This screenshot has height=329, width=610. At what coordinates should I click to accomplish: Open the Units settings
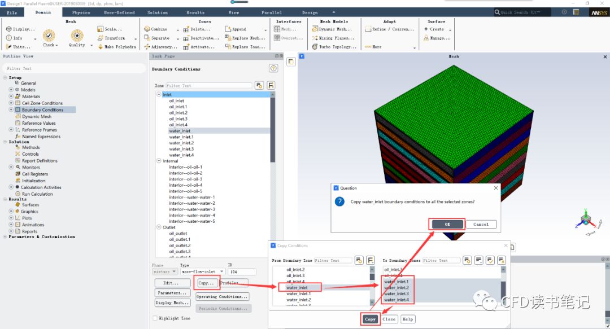click(18, 47)
